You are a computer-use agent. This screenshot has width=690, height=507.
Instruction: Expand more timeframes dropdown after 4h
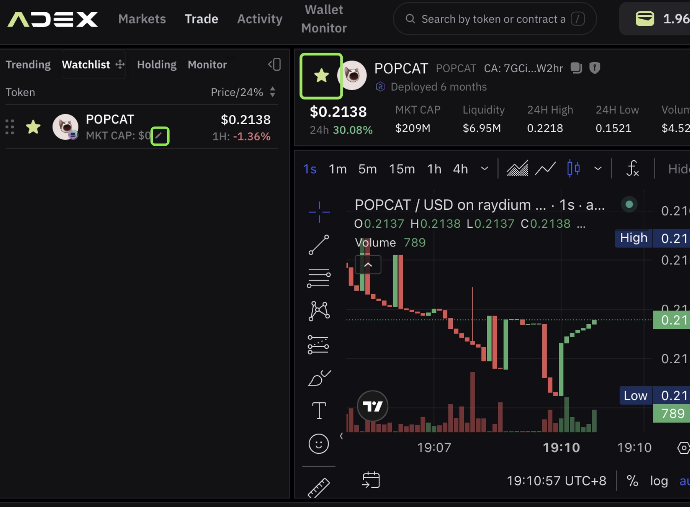[484, 169]
